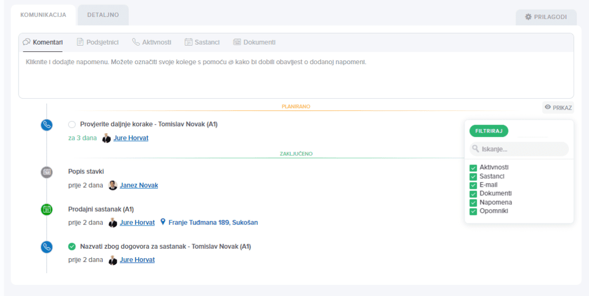This screenshot has width=589, height=296.
Task: Select the Sastanci tab
Action: pos(202,42)
